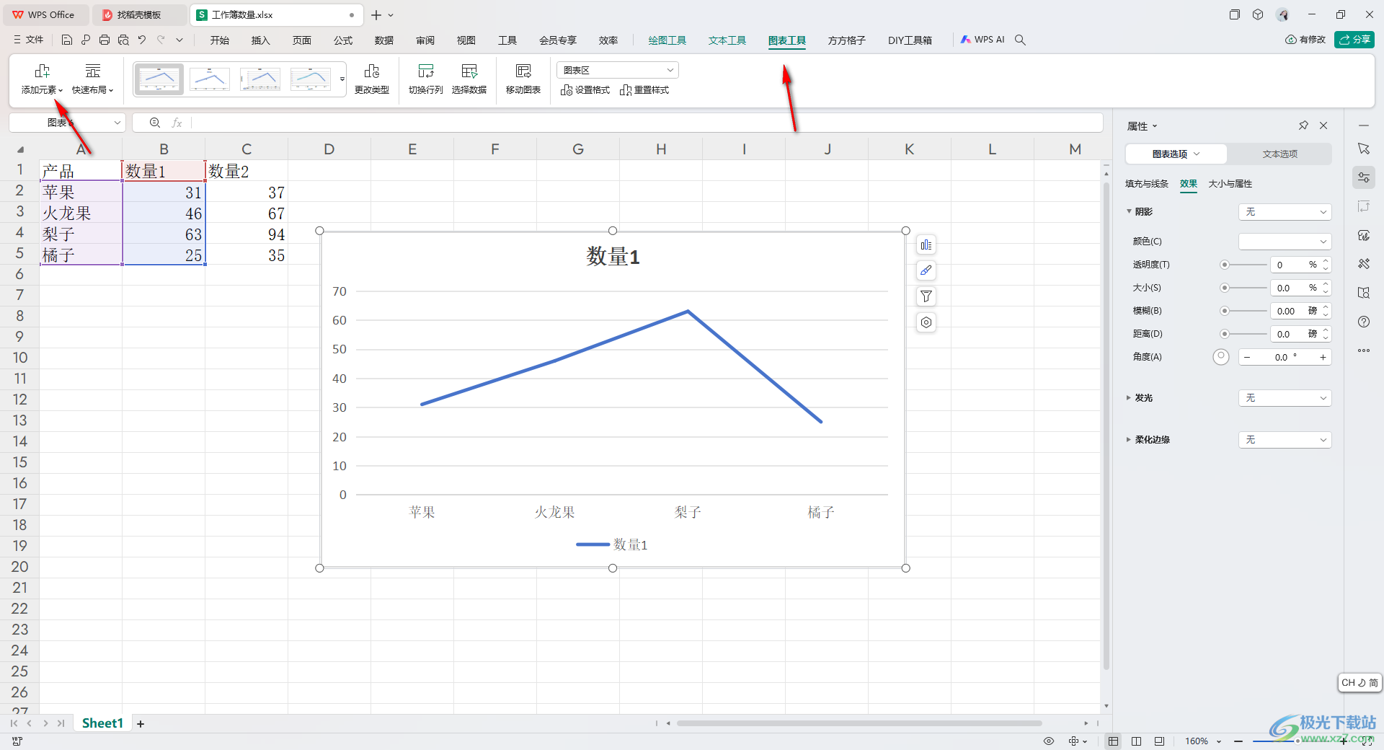
Task: Switch to normal view icon in status bar
Action: (1114, 741)
